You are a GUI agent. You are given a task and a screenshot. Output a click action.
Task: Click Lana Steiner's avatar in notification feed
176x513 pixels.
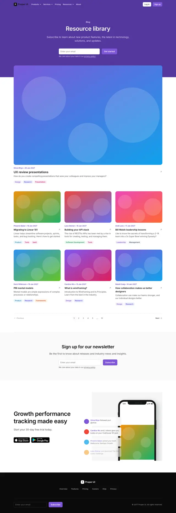(x=86, y=452)
